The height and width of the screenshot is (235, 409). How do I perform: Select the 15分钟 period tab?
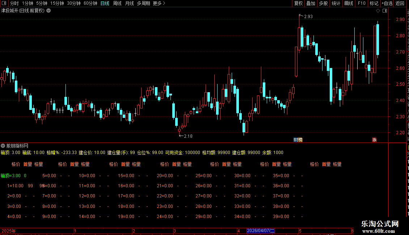pyautogui.click(x=57, y=3)
